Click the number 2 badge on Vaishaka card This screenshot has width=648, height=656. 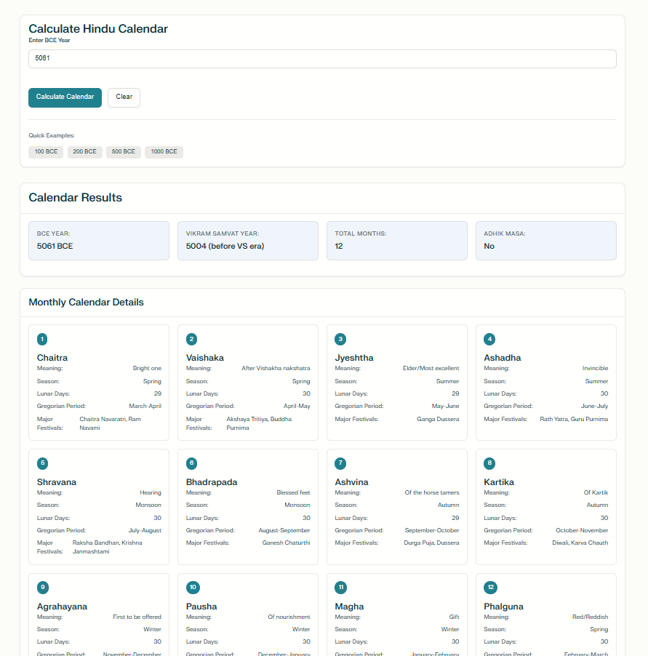click(191, 339)
